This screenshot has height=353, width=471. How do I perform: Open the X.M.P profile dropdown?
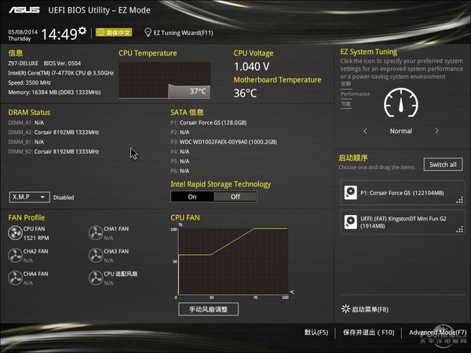tap(29, 197)
